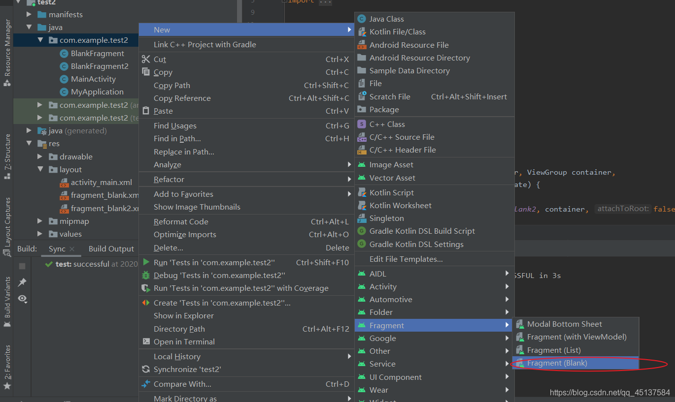Click the C++ Class icon
The image size is (675, 402).
coord(362,124)
